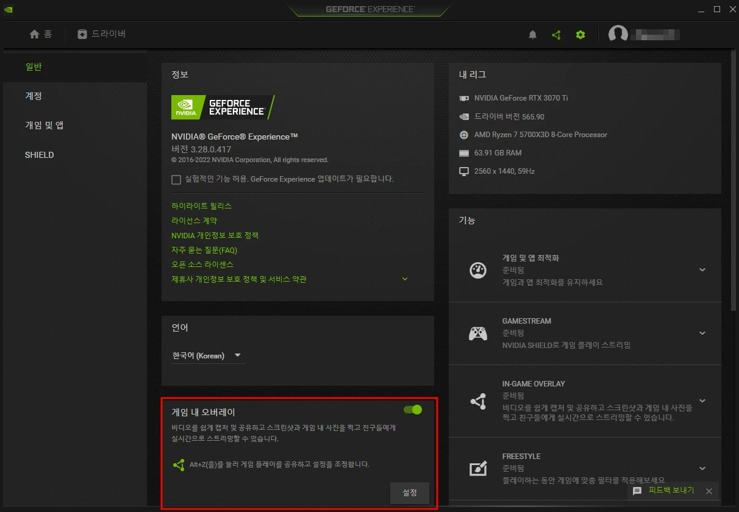This screenshot has height=512, width=739.
Task: Click the share icon next to Alt+Z hint
Action: click(179, 464)
